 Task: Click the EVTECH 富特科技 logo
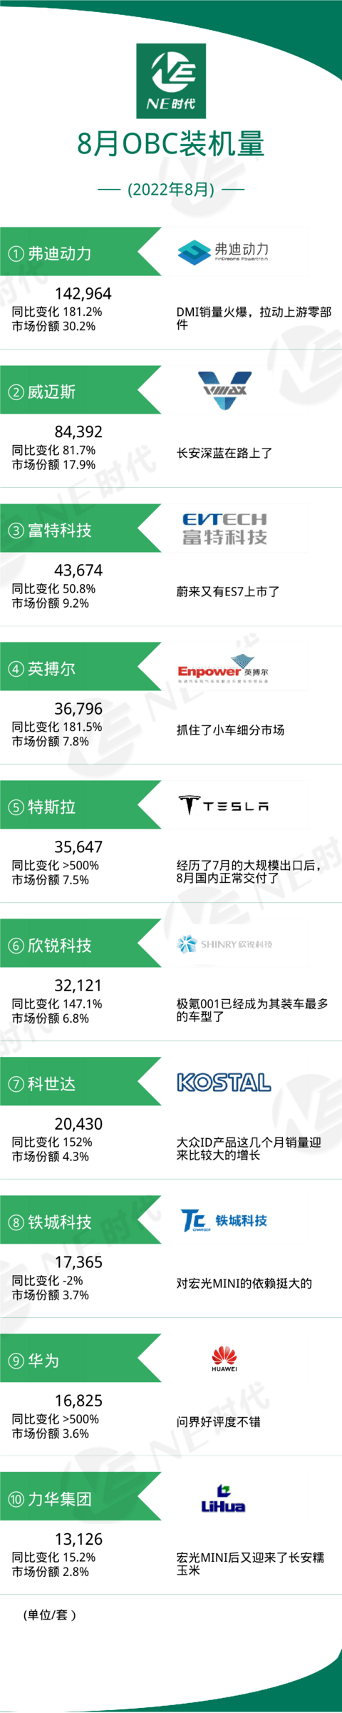[224, 528]
